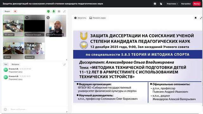This screenshot has width=203, height=114.
Task: Select the Алексей Живодеров video tile
Action: pos(56,26)
